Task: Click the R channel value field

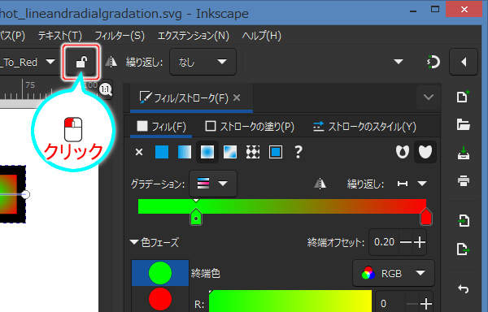Action: tap(391, 303)
